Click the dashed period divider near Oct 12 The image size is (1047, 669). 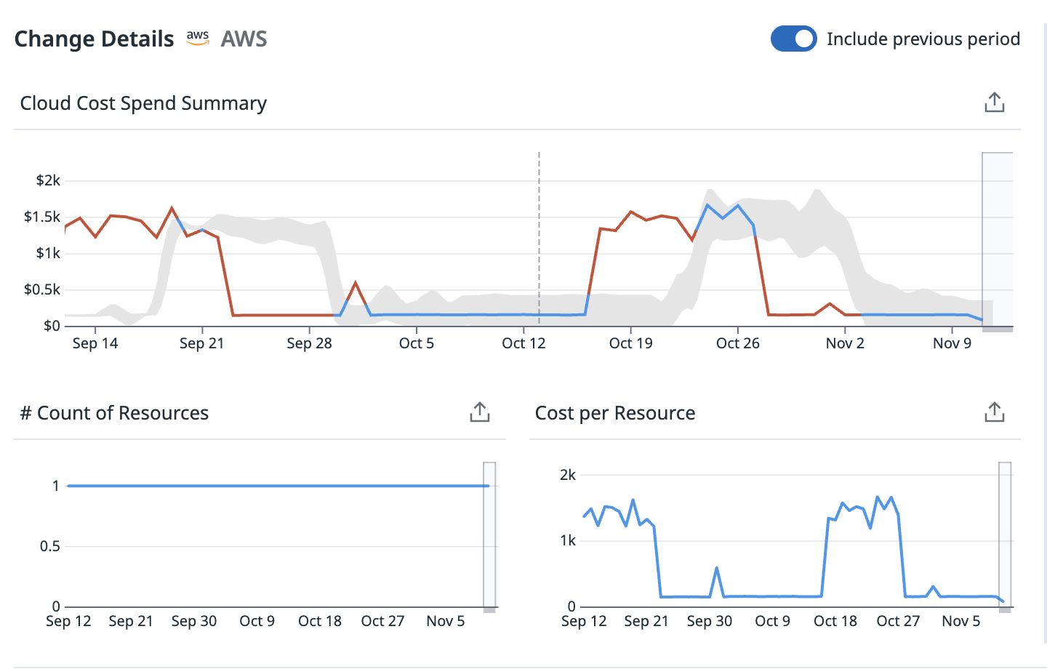(539, 218)
